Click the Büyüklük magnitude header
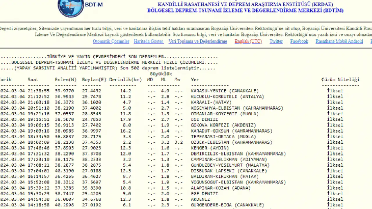Image resolution: width=372 pixels, height=209 pixels. click(x=161, y=74)
